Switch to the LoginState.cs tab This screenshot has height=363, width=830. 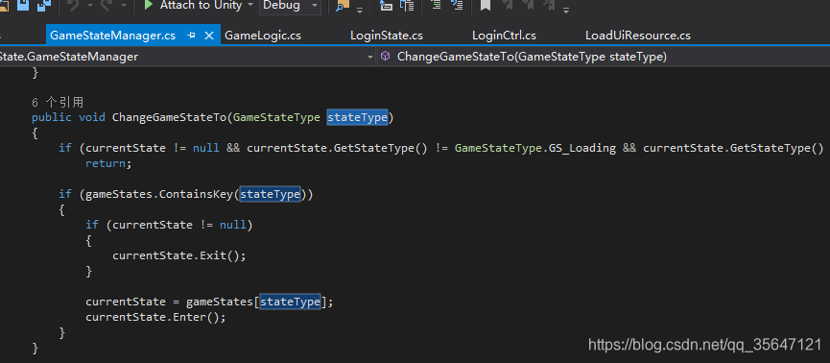(x=387, y=36)
